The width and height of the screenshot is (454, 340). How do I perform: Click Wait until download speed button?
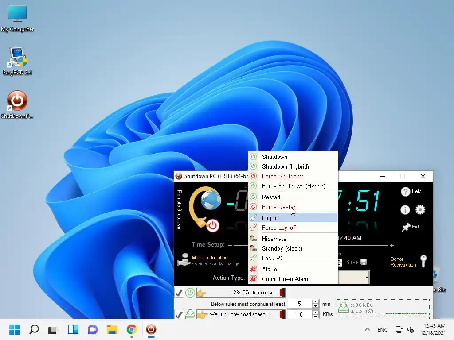pyautogui.click(x=241, y=314)
